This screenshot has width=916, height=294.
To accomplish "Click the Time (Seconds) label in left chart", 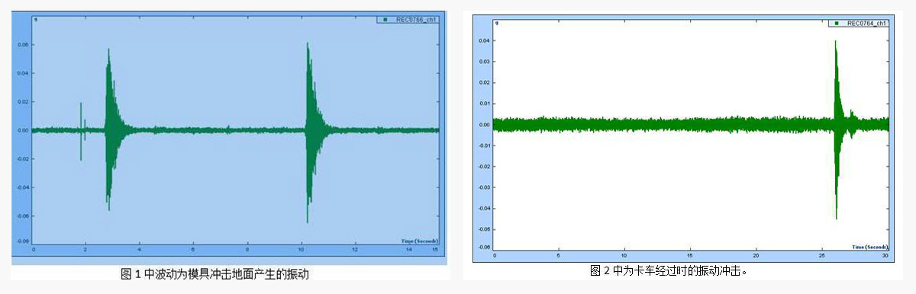I will click(x=420, y=241).
